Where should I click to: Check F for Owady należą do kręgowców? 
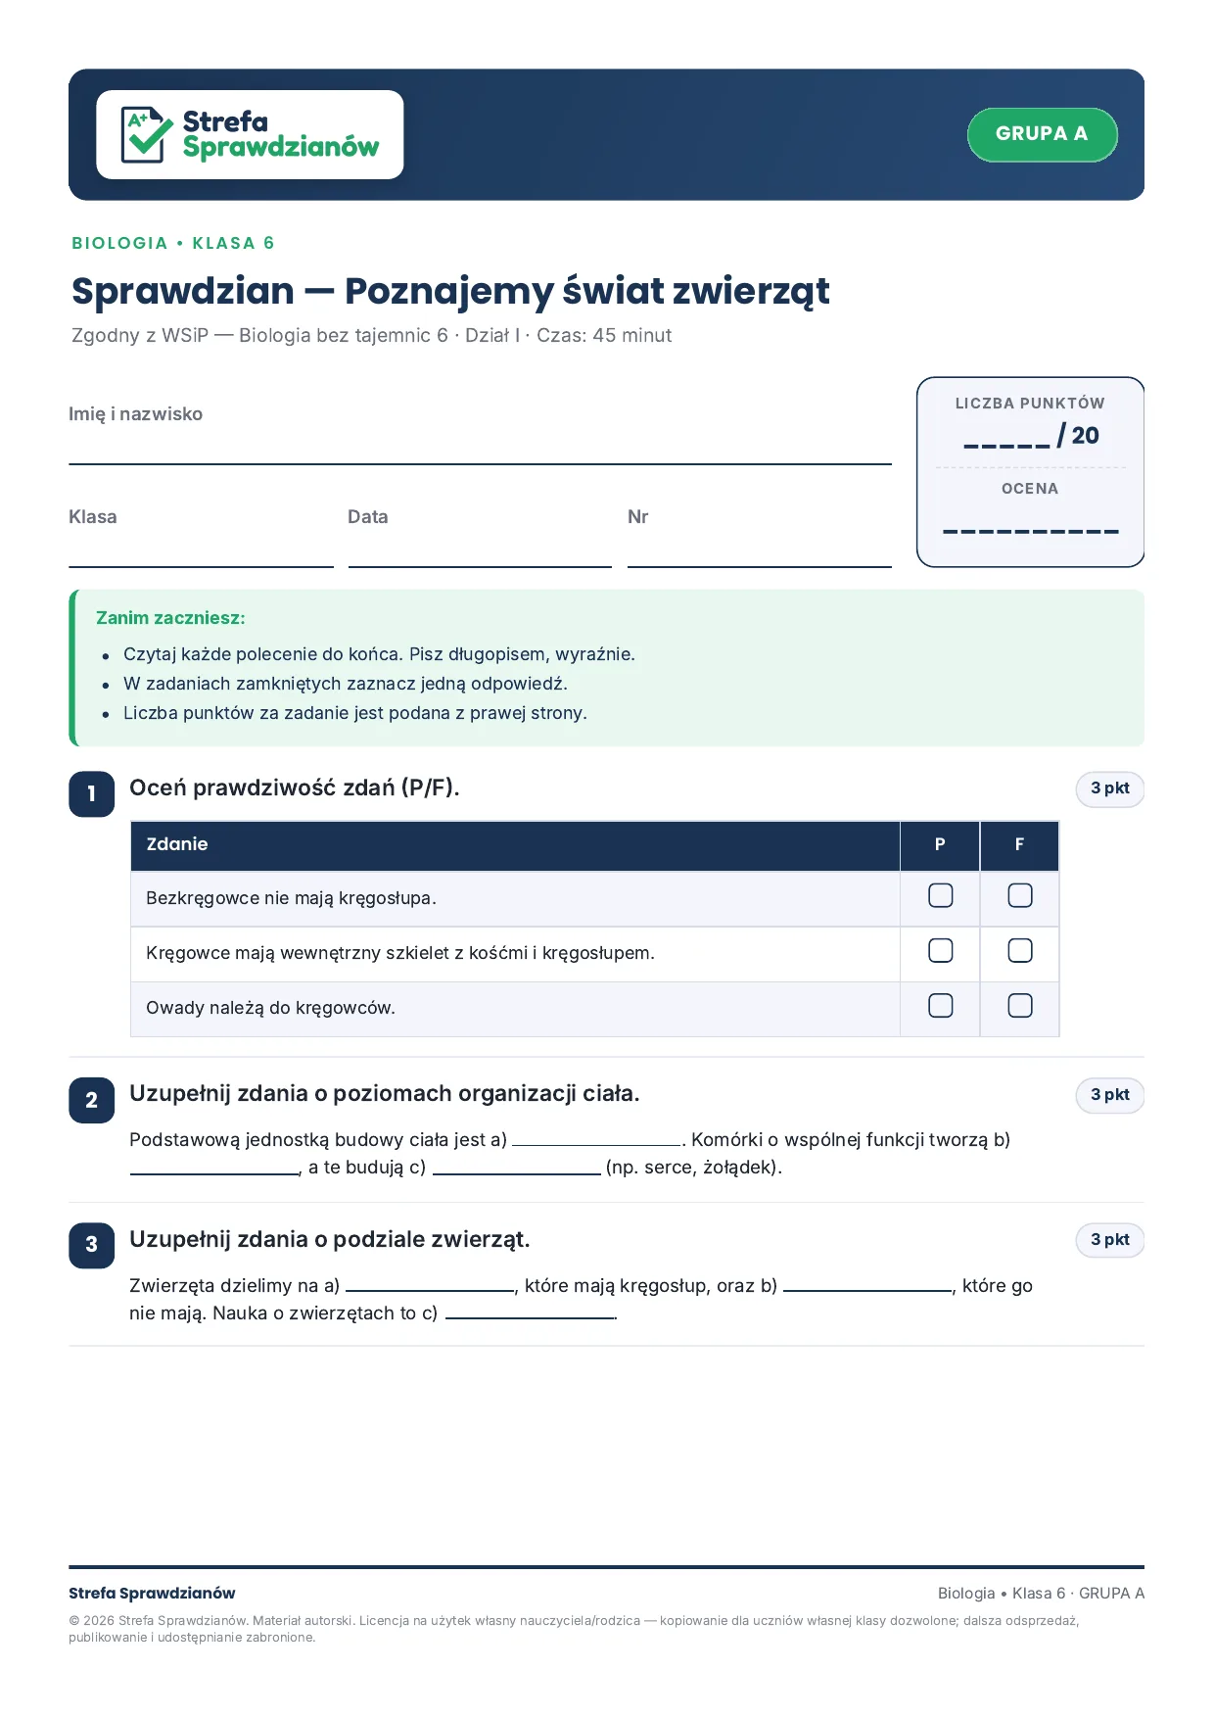1019,1005
